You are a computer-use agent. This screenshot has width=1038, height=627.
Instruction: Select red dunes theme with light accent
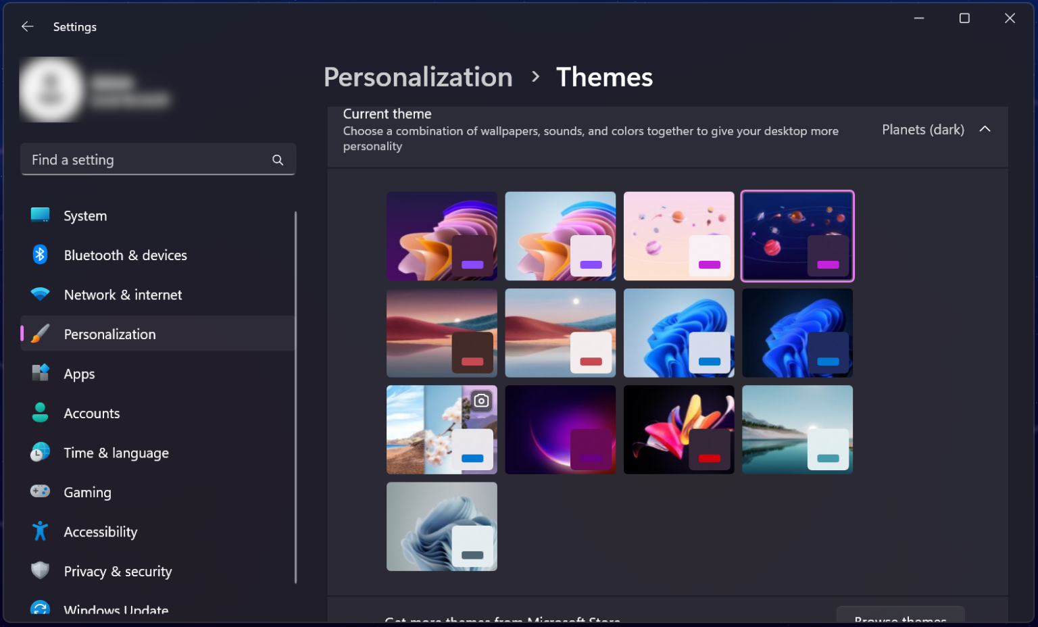pos(560,333)
